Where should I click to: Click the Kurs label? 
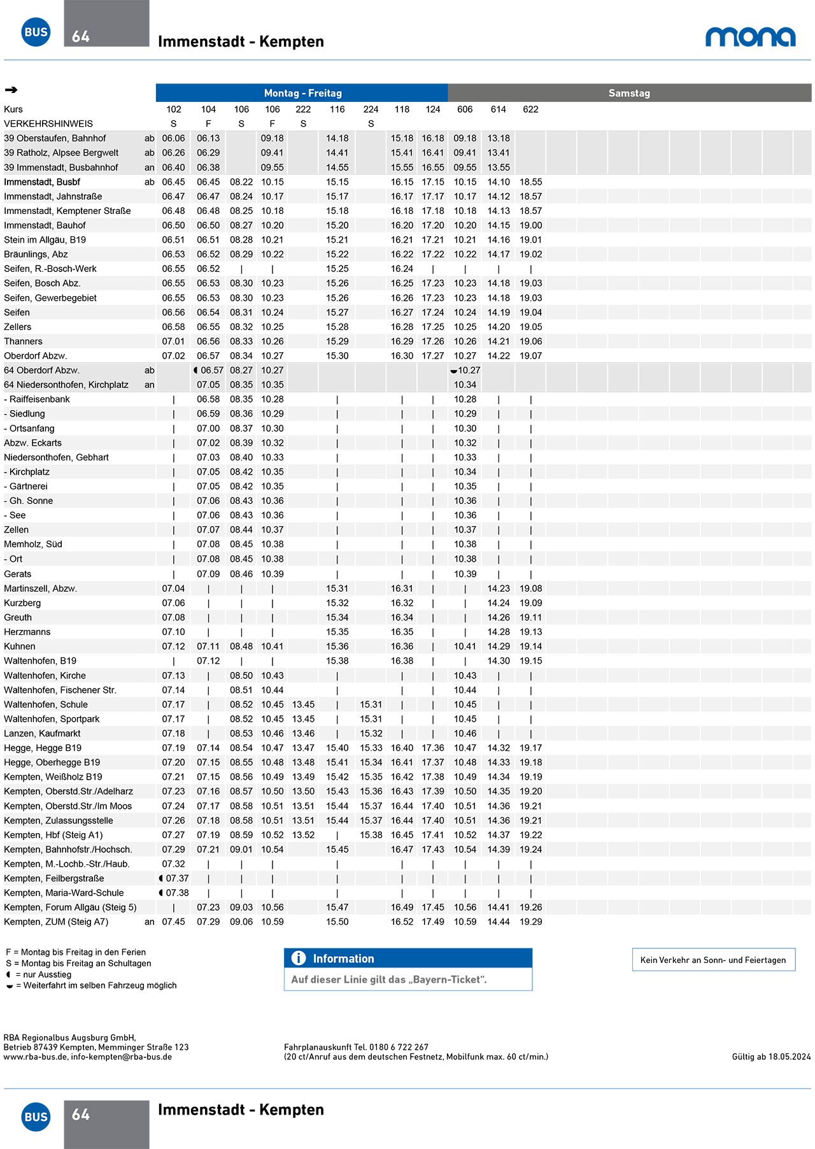click(13, 110)
